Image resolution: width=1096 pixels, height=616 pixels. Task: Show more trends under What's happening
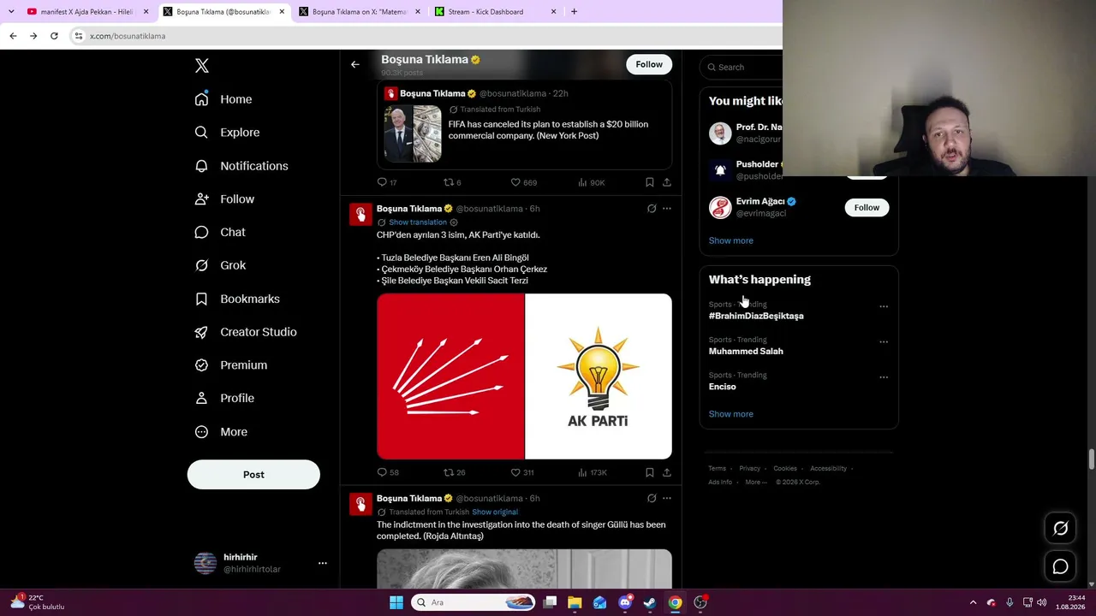[x=731, y=414]
